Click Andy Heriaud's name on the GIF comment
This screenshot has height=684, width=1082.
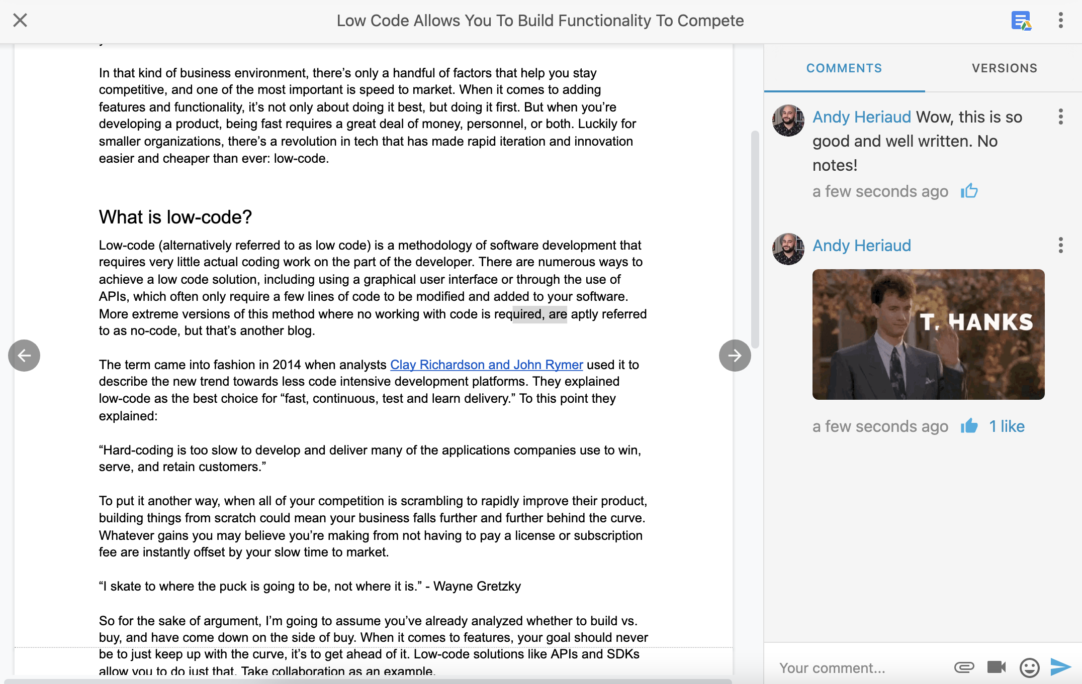pos(861,246)
